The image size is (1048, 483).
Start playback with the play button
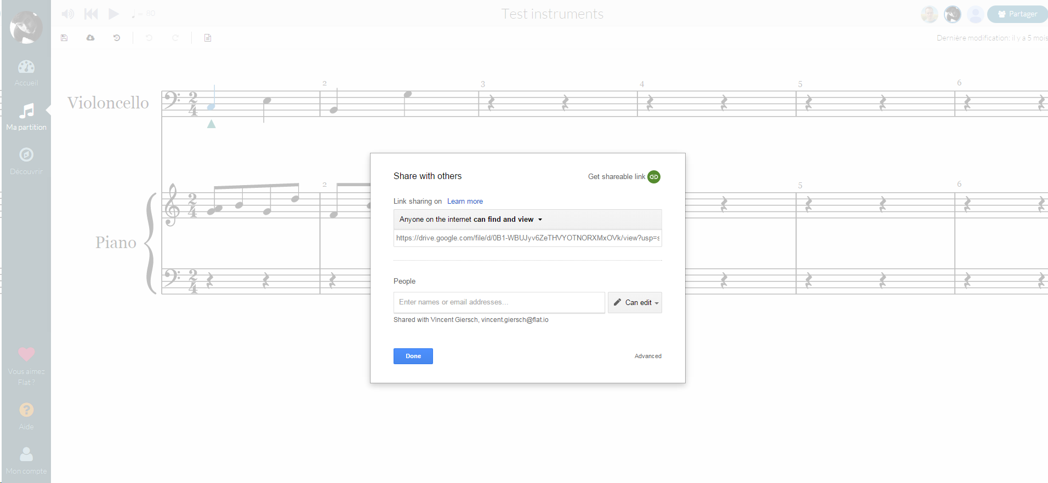(113, 14)
